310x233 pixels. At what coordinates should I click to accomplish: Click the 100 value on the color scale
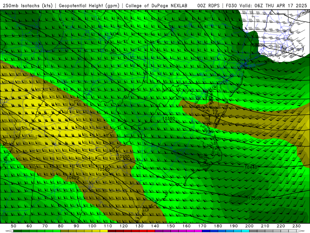pyautogui.click(x=92, y=226)
